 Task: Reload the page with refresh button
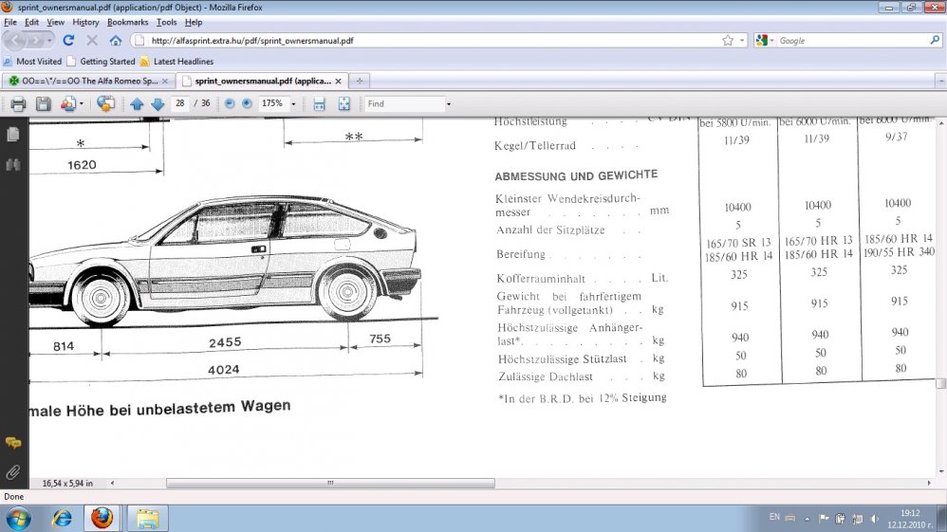pyautogui.click(x=69, y=41)
